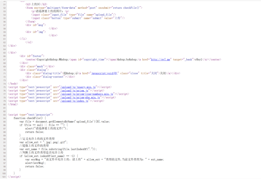This screenshot has height=179, width=261.
Task: Click the 'var allow_ext' declaration line
Action: coord(44,142)
